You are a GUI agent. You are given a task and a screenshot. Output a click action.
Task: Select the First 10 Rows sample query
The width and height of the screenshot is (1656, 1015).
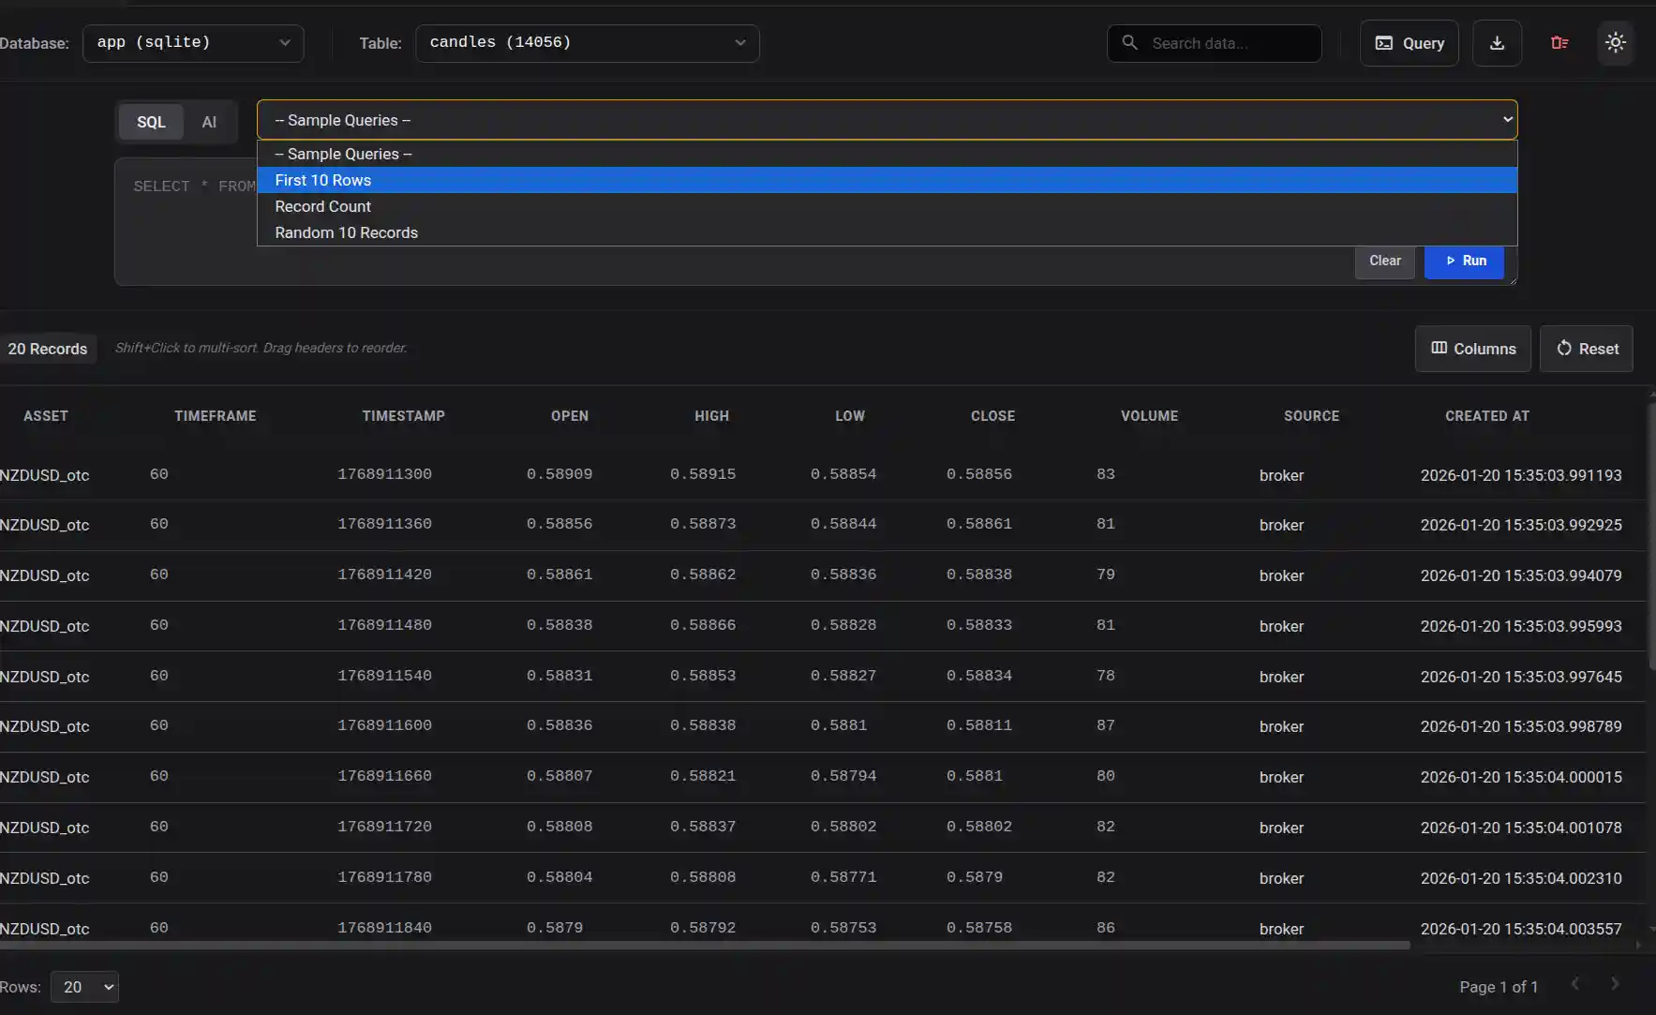(x=322, y=180)
